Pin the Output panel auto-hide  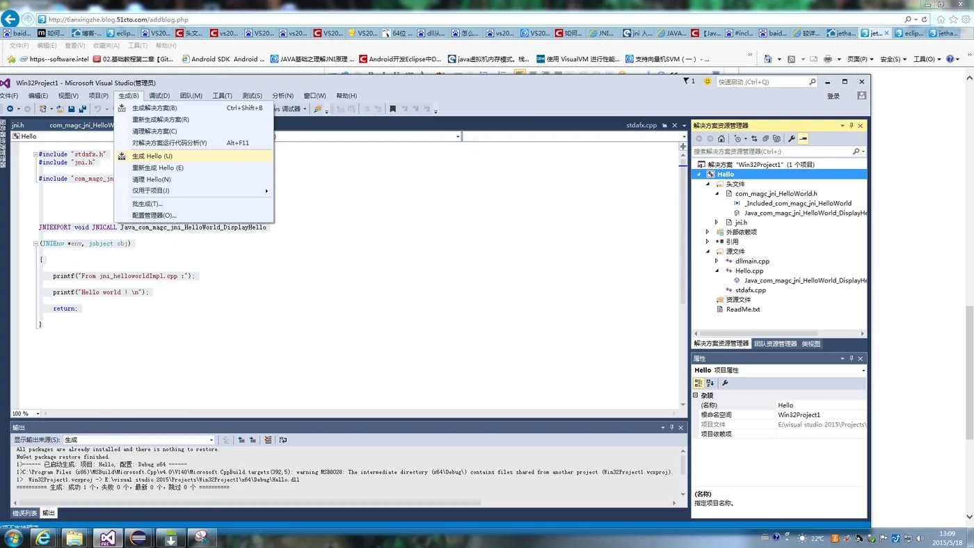coord(671,428)
